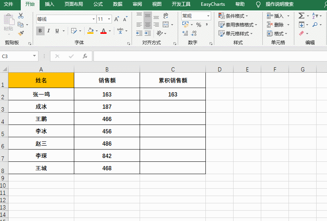Click the 插入 insert cells button
Image resolution: width=327 pixels, height=221 pixels.
[x=275, y=16]
